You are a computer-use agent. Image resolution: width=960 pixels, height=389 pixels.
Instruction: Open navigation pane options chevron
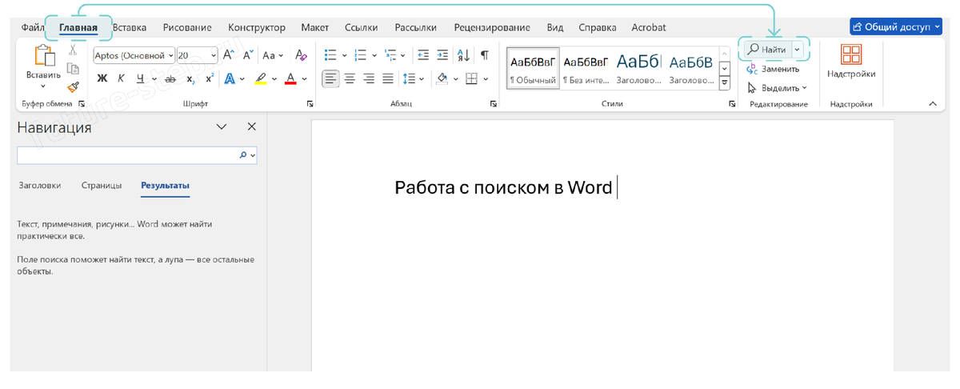pos(222,126)
